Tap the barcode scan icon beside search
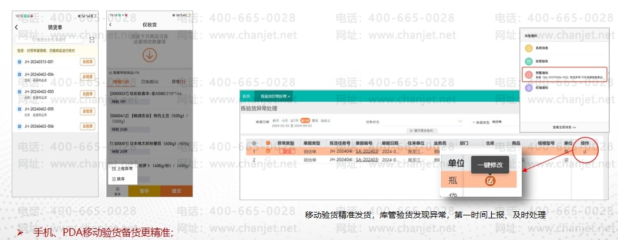The height and width of the screenshot is (240, 618). [x=92, y=40]
